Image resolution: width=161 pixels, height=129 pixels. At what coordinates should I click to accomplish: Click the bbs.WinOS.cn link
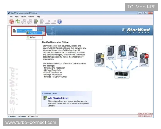pyautogui.click(x=145, y=113)
